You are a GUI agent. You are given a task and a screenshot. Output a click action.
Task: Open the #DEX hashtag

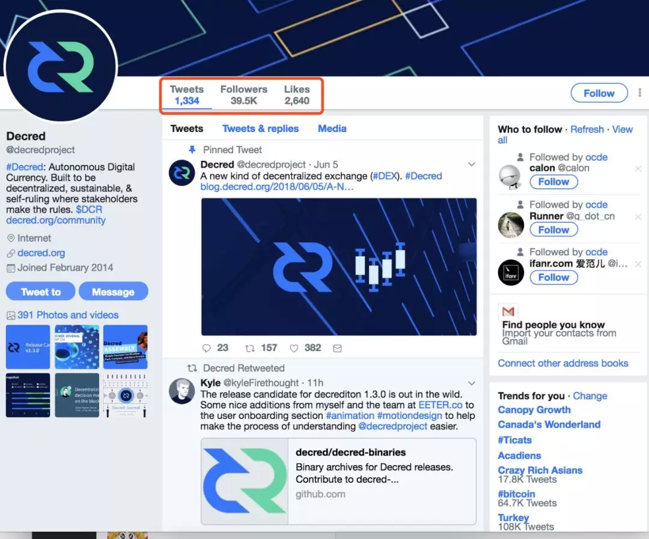click(385, 176)
